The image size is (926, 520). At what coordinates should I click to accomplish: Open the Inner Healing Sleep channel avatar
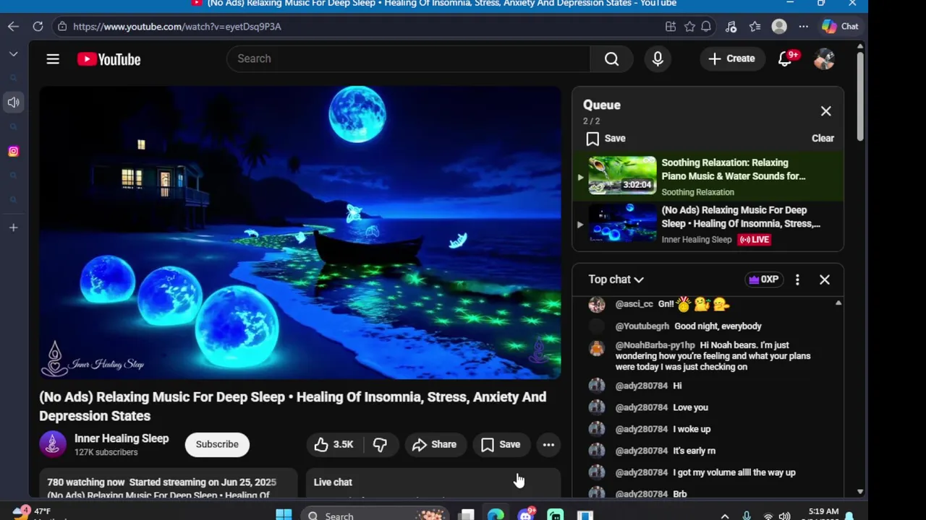[52, 445]
